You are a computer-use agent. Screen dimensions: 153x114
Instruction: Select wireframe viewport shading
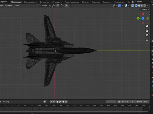(x=136, y=6)
